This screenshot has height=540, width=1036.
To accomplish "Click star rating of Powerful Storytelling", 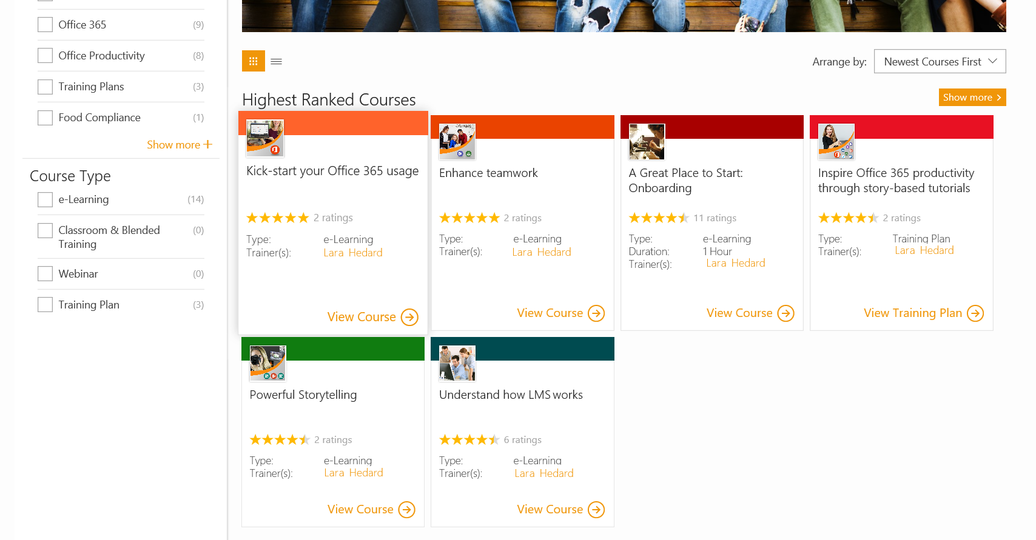I will click(280, 439).
